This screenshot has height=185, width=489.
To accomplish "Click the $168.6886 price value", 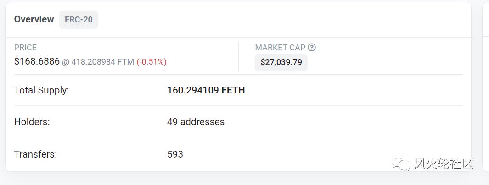I will tap(37, 61).
